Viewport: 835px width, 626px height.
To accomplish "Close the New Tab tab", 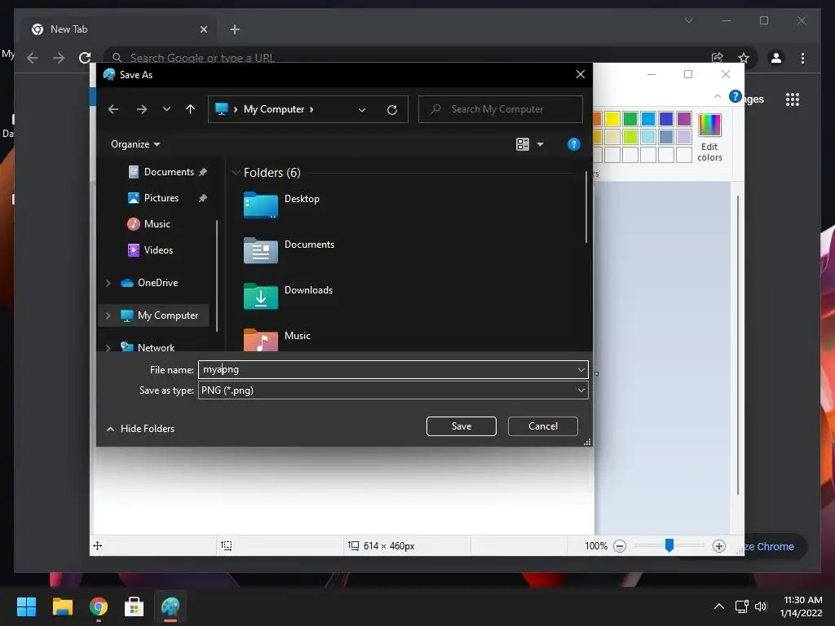I will point(203,30).
